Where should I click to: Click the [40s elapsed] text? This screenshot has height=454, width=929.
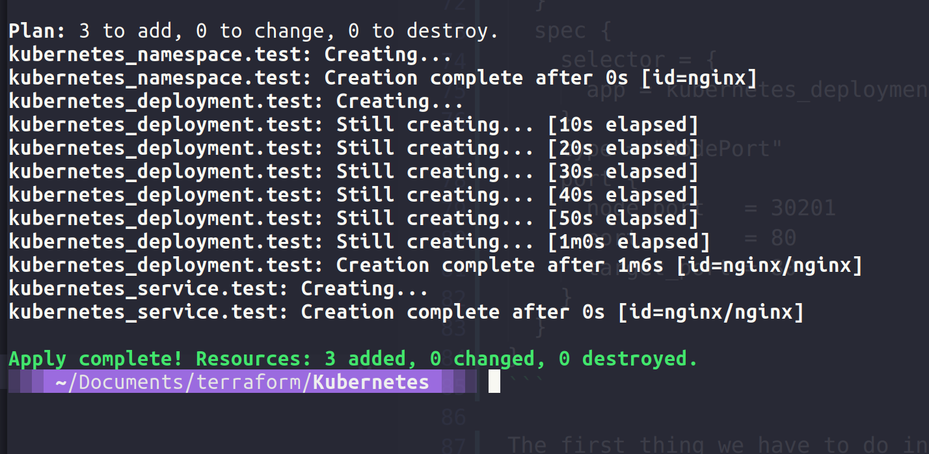pos(623,195)
